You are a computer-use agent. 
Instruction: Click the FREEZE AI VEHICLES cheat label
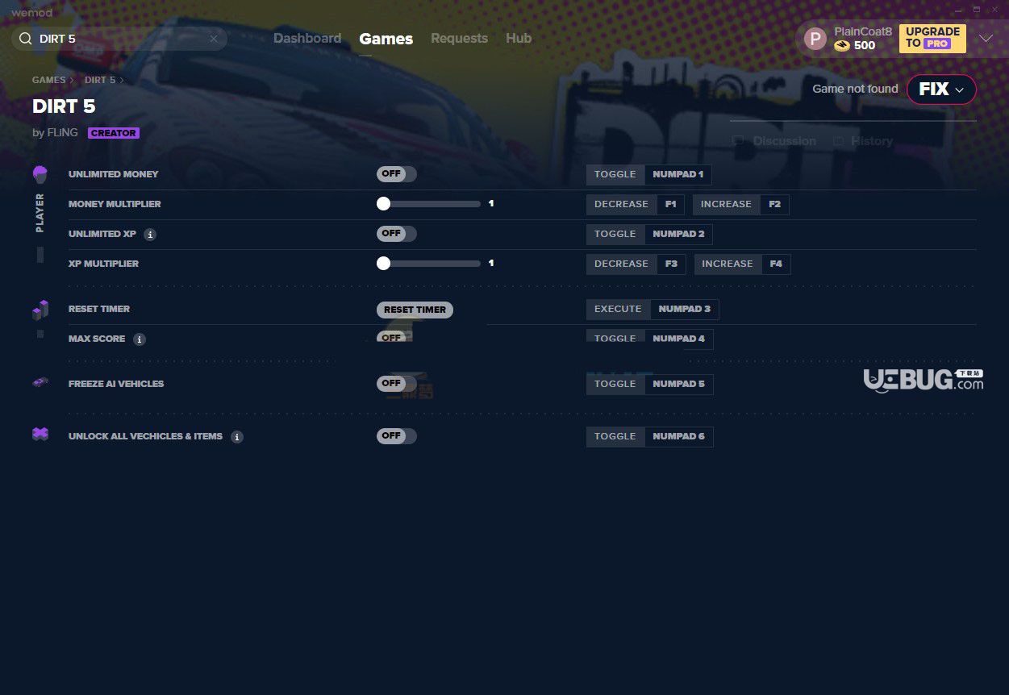pos(116,384)
